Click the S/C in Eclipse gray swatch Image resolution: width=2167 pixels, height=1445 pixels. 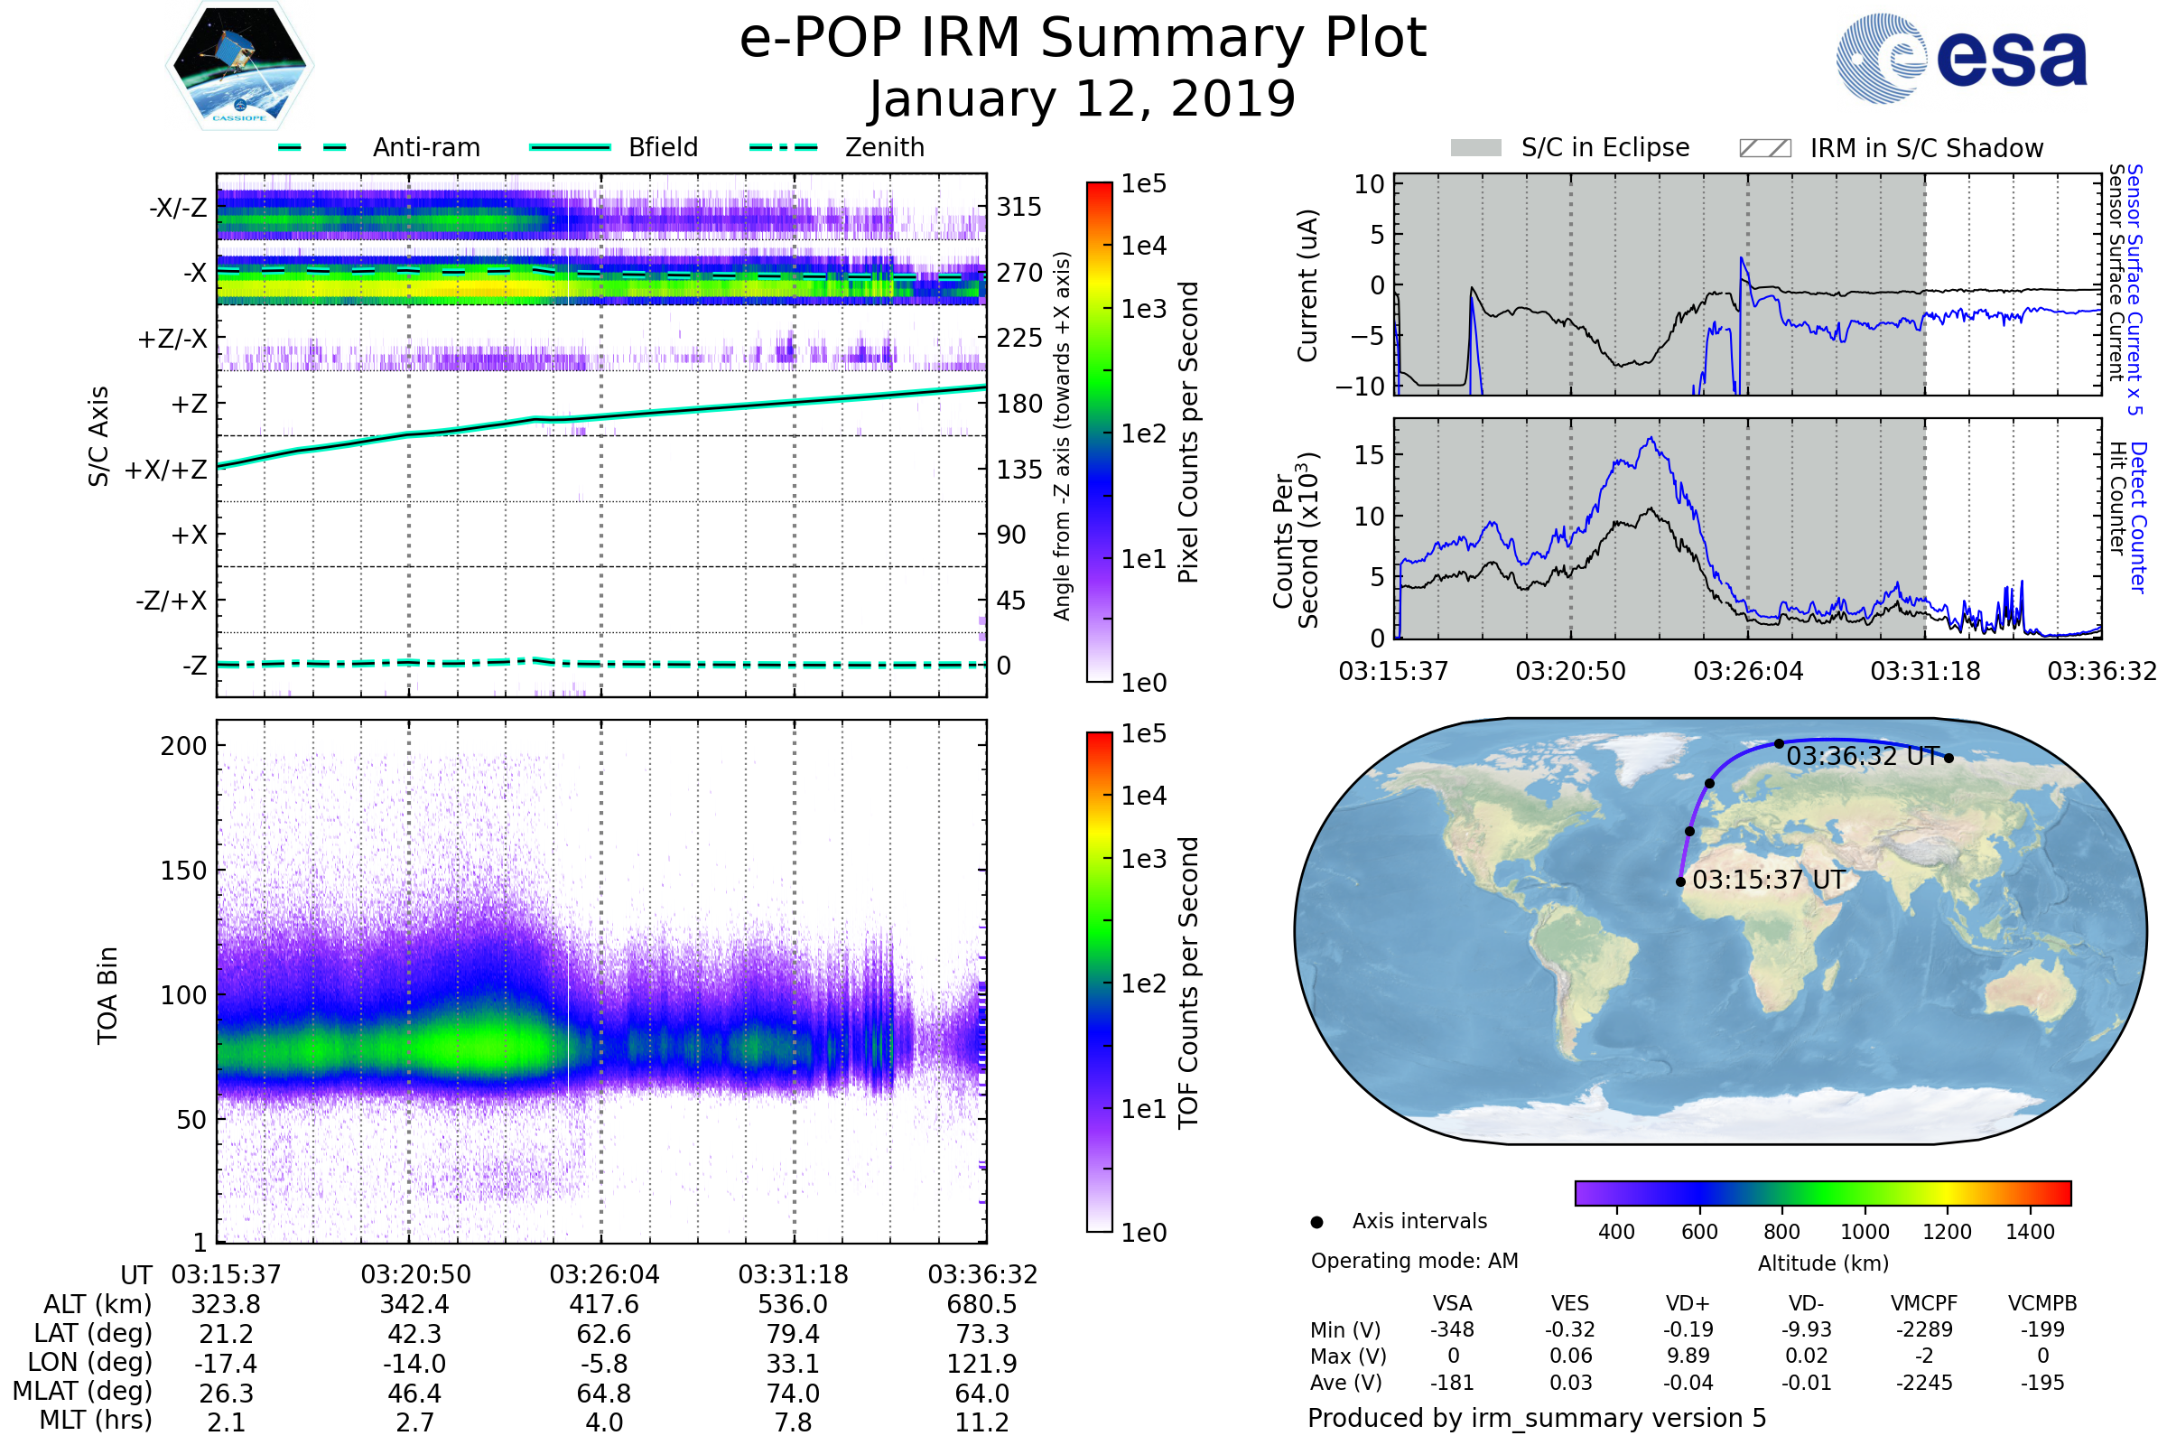pos(1475,148)
